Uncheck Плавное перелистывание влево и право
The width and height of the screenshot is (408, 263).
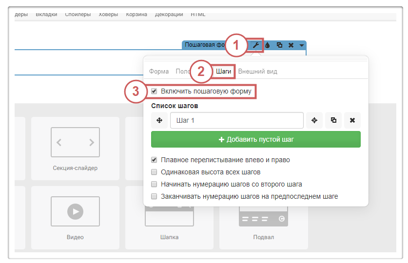pyautogui.click(x=154, y=160)
